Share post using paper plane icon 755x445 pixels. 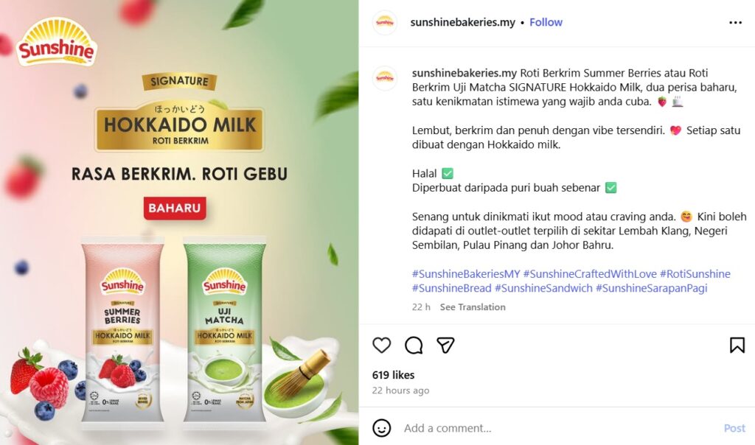(445, 345)
